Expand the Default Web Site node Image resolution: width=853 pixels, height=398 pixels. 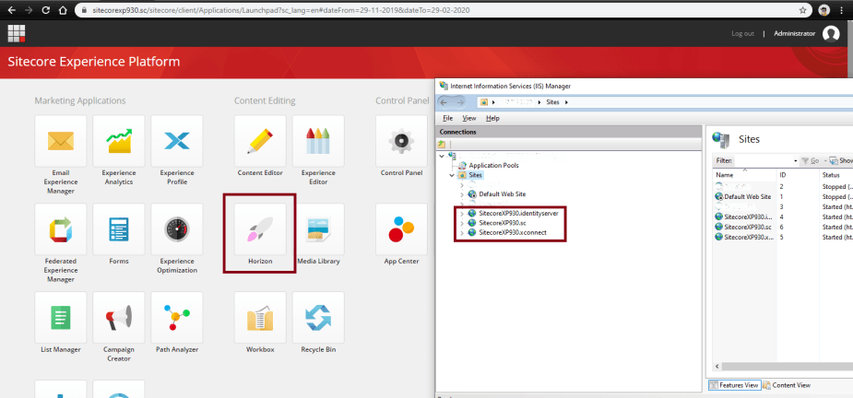[462, 194]
